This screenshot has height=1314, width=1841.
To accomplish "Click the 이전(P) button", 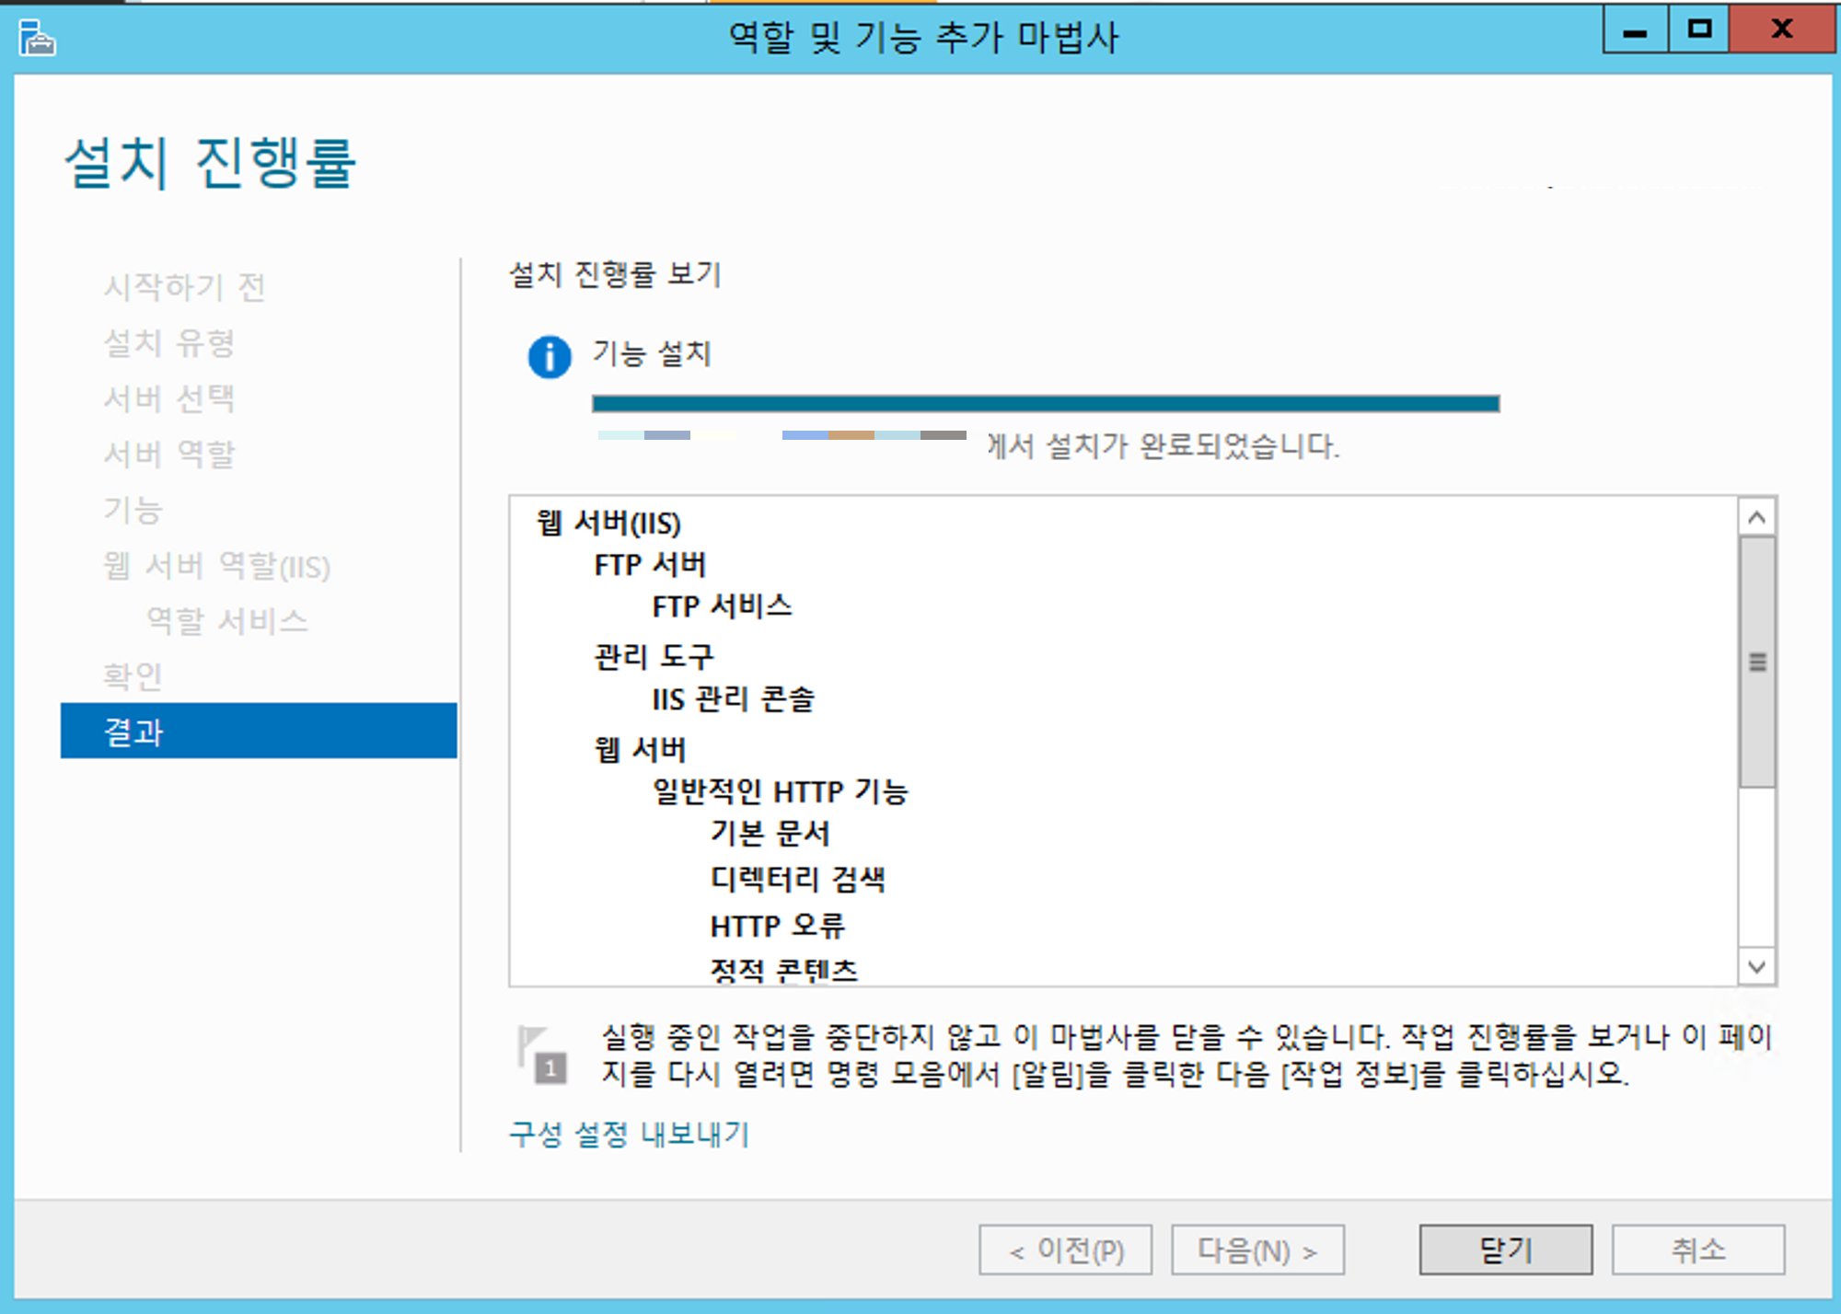I will point(1065,1250).
